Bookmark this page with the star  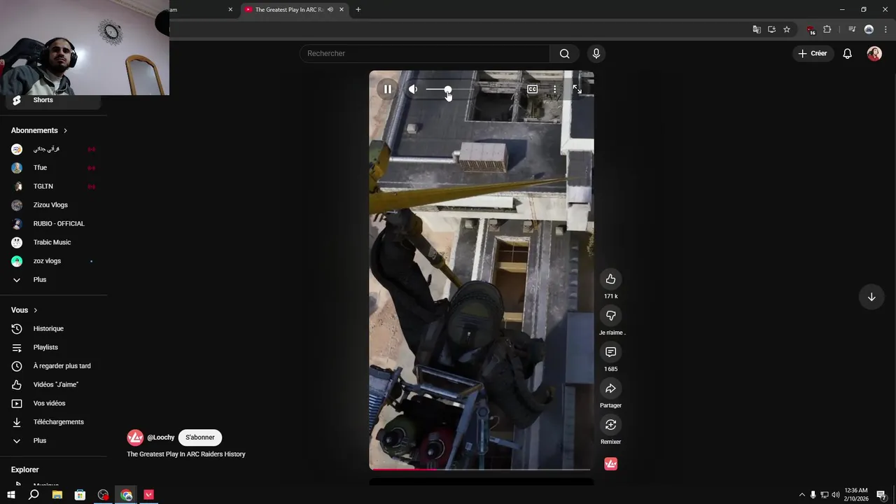click(x=787, y=29)
